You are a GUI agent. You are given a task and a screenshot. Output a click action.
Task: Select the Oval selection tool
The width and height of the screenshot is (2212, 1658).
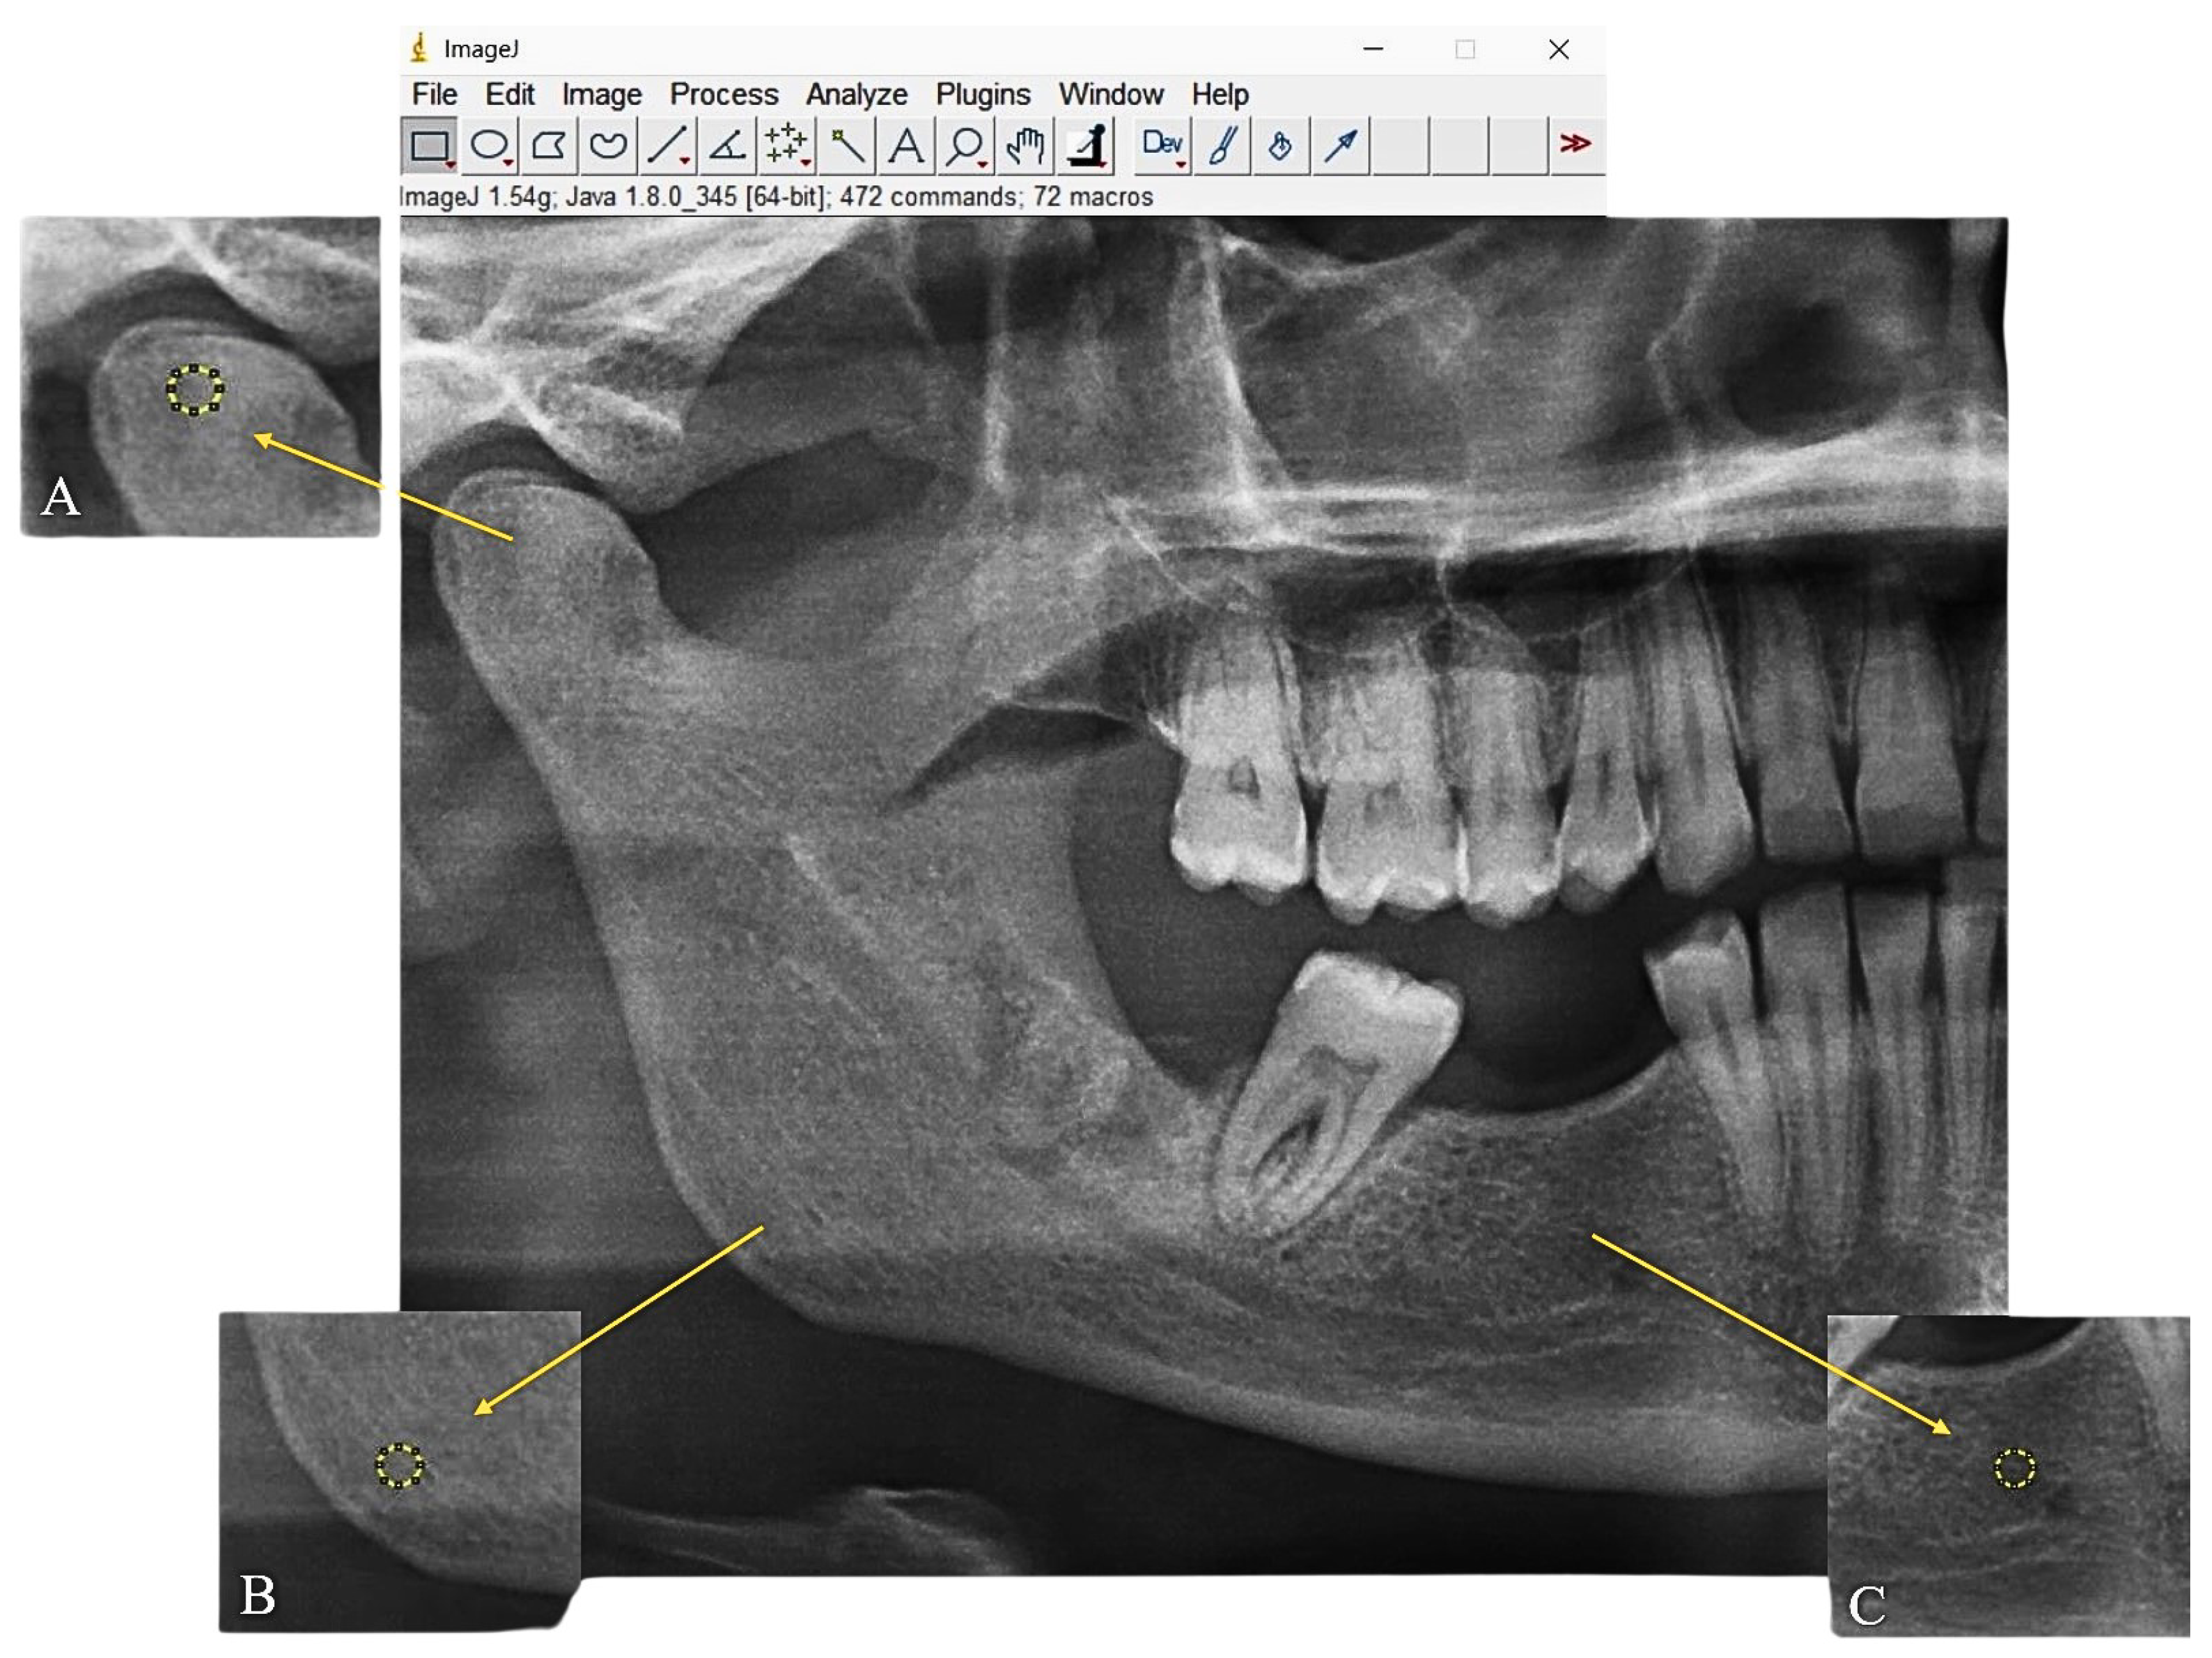(x=489, y=146)
